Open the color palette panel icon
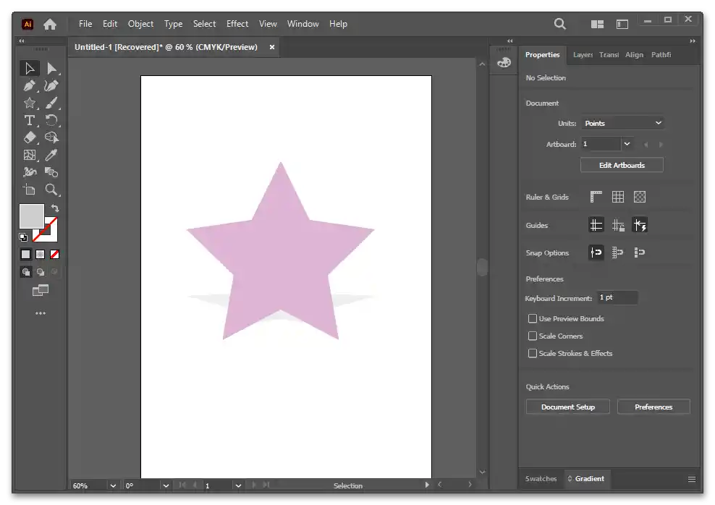This screenshot has height=505, width=715. [x=504, y=62]
